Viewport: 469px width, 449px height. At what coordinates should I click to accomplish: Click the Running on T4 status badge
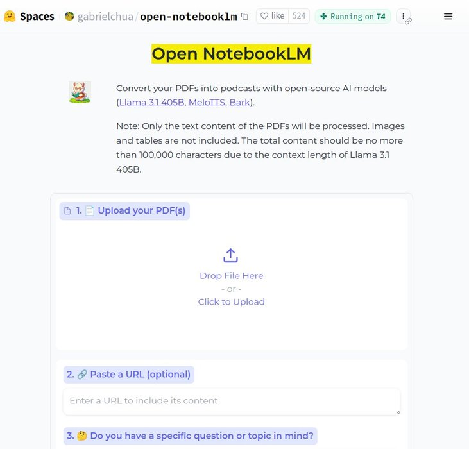click(x=353, y=17)
